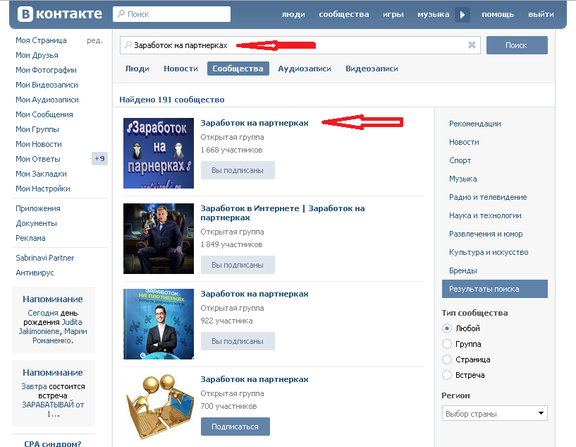This screenshot has width=576, height=447.
Task: Open the golden figures with laptops thumbnail
Action: (159, 407)
